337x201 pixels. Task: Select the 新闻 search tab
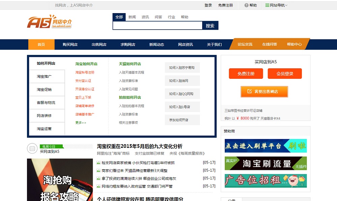[x=132, y=17]
